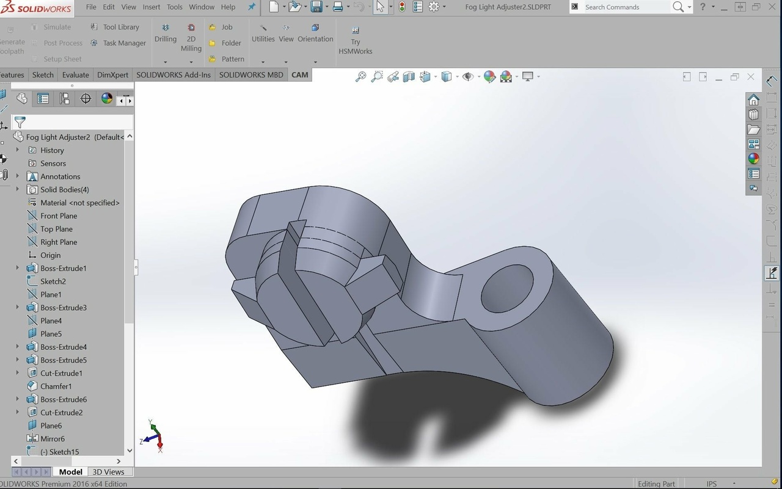Viewport: 782px width, 489px height.
Task: Open the Drilling dropdown arrow
Action: coord(165,62)
